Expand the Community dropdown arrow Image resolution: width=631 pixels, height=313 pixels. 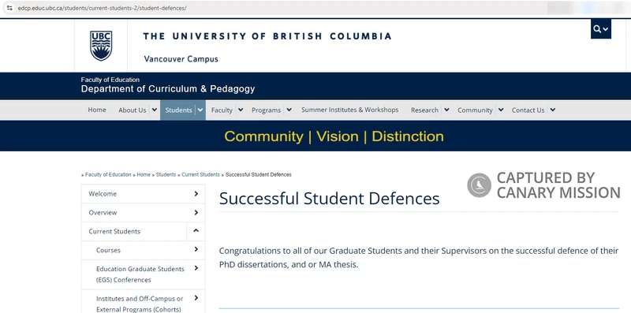click(x=501, y=110)
